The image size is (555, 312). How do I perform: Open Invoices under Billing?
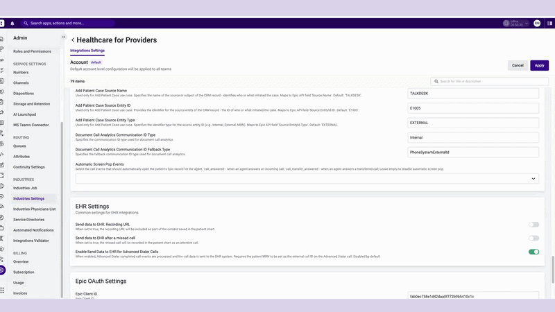pos(20,293)
